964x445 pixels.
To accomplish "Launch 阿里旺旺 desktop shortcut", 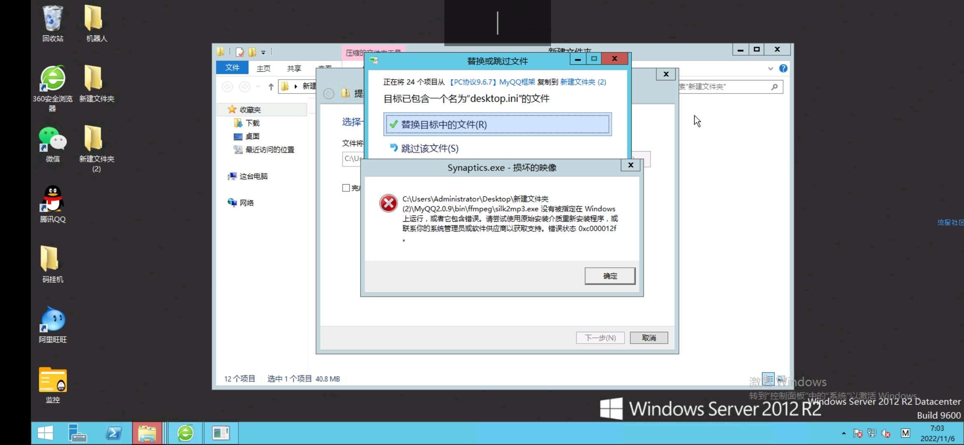I will [x=53, y=325].
